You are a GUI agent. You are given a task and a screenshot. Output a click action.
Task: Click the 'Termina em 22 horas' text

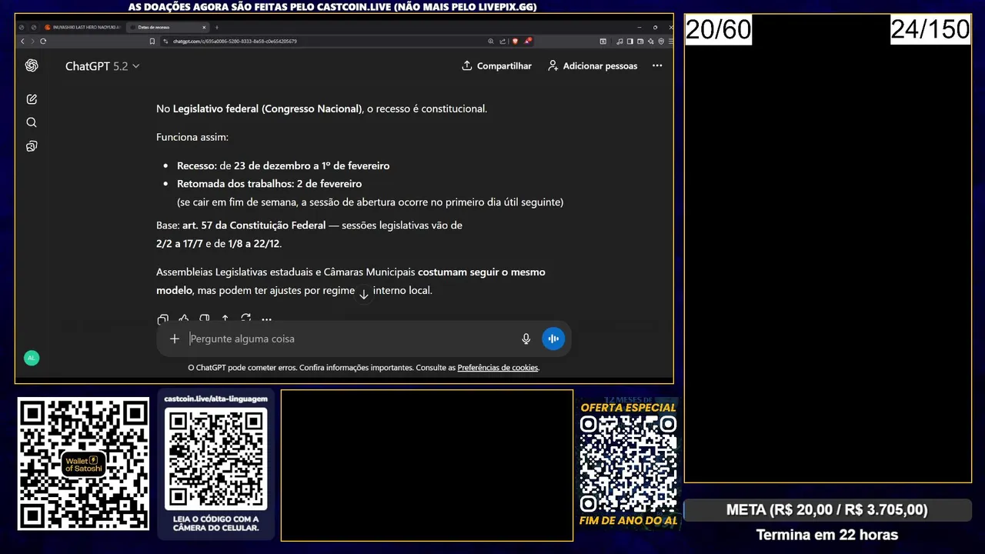click(827, 535)
